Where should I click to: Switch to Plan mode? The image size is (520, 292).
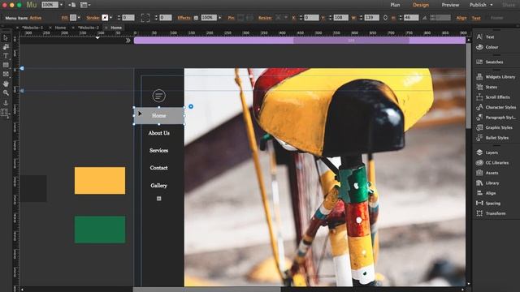[395, 5]
